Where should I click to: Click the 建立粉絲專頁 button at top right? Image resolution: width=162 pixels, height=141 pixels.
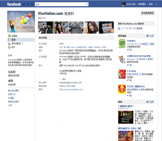pyautogui.click(x=148, y=13)
